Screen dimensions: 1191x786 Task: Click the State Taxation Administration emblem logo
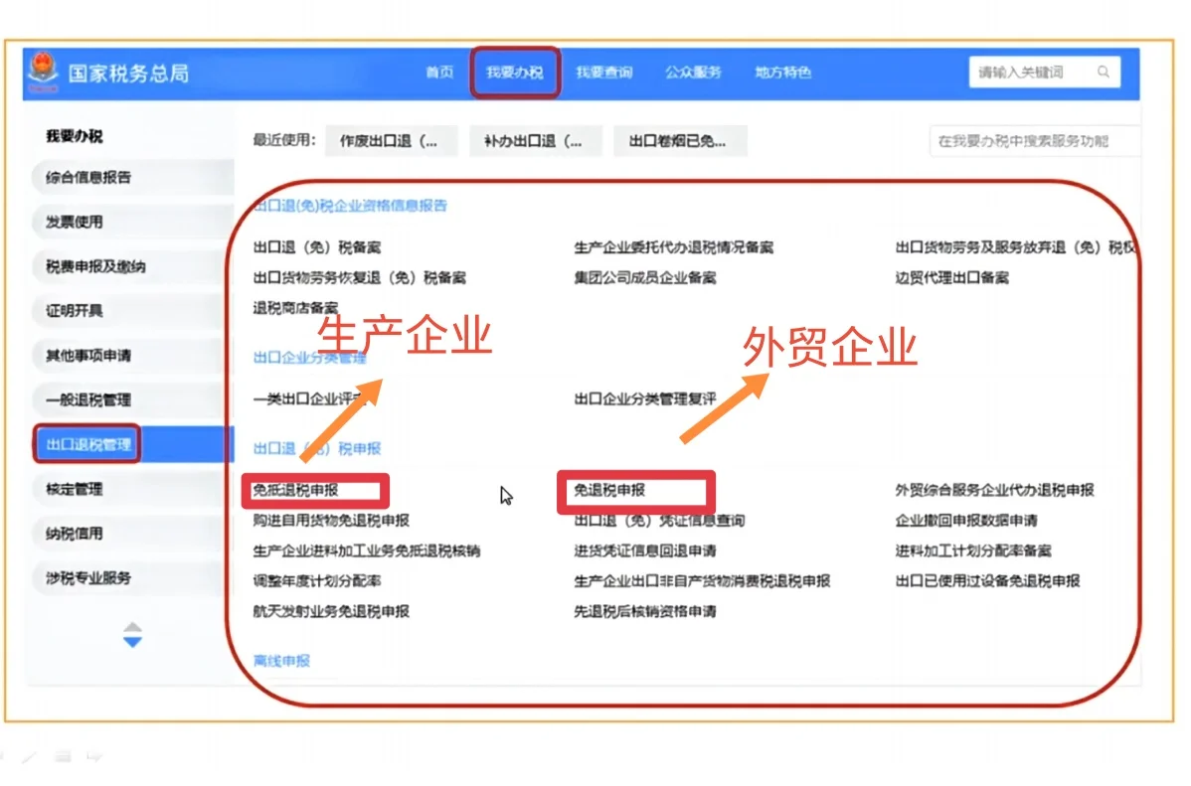click(41, 72)
